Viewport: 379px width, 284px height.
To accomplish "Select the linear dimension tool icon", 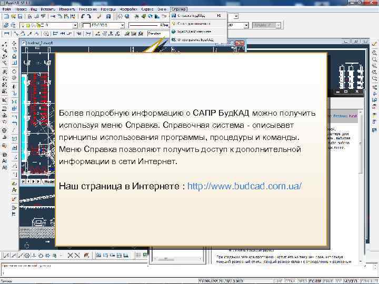I will pyautogui.click(x=6, y=34).
